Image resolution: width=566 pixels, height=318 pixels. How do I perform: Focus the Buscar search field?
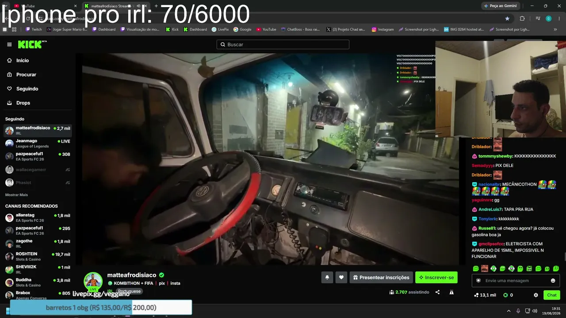tap(283, 45)
